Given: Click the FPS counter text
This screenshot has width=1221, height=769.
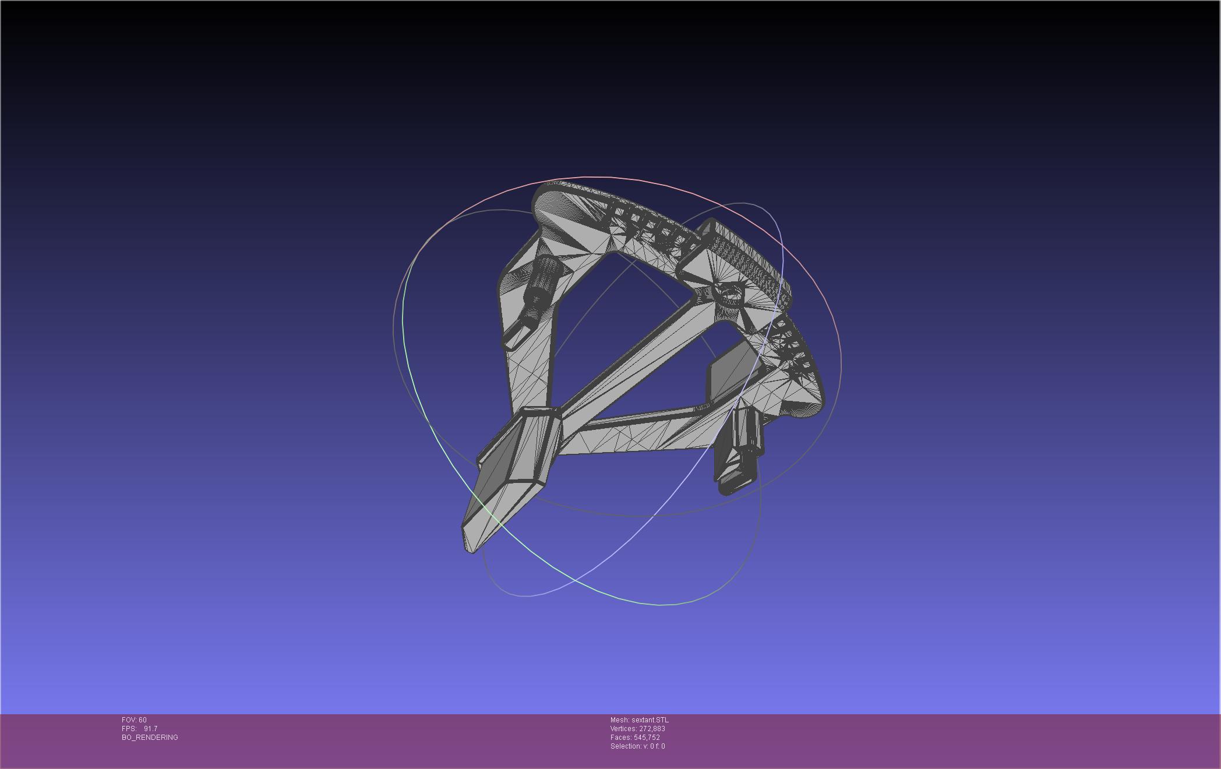Looking at the screenshot, I should point(140,729).
